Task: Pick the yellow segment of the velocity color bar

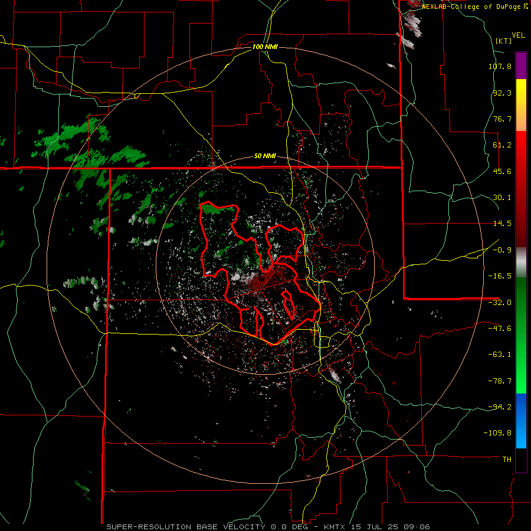Action: click(x=521, y=105)
